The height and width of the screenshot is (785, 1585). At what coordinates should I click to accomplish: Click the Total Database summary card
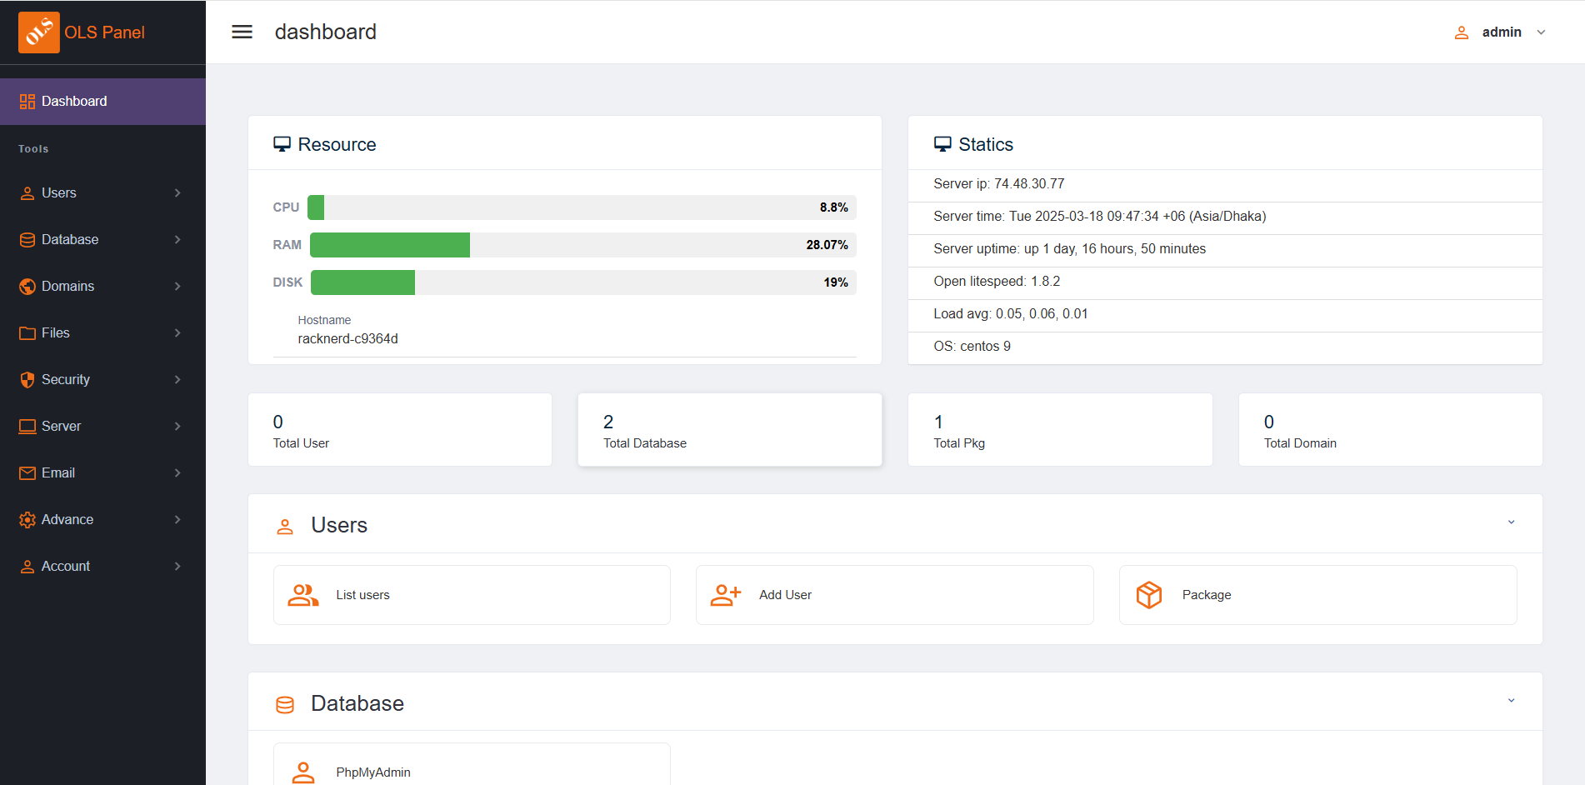pos(729,430)
